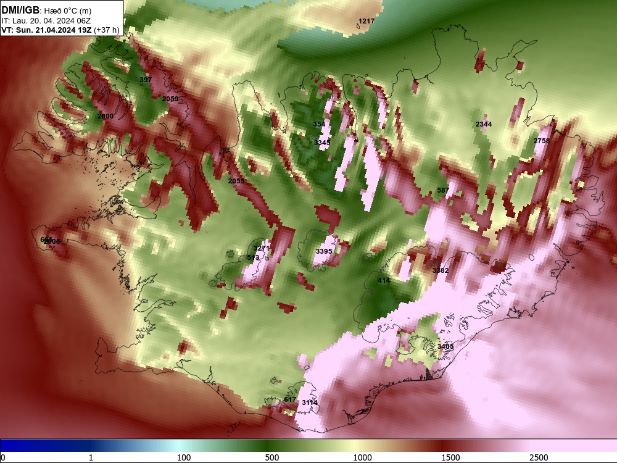Click the 414 value label

(384, 281)
